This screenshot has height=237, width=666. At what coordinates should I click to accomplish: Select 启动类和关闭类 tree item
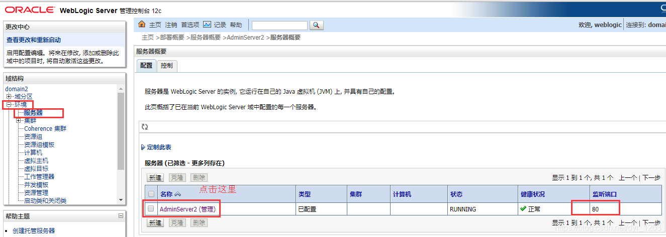[x=45, y=201]
